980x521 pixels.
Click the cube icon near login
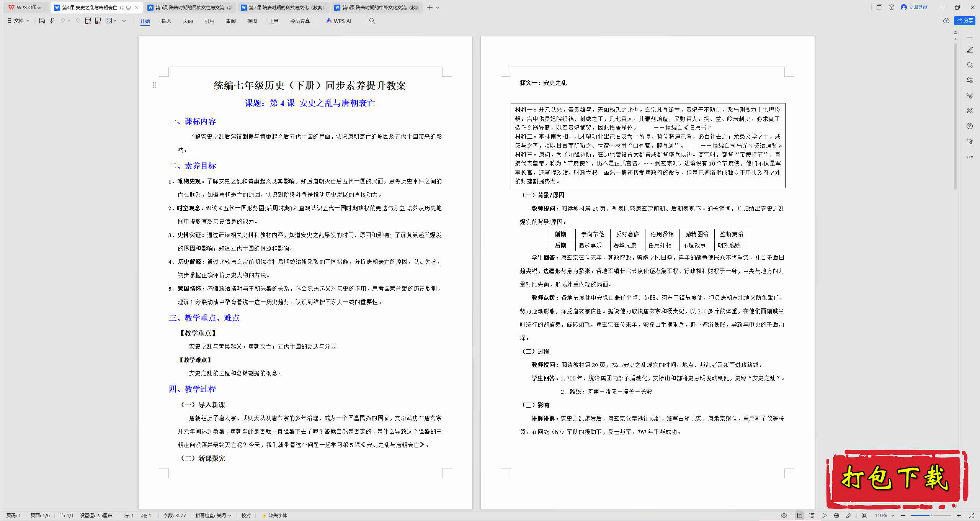pos(892,7)
